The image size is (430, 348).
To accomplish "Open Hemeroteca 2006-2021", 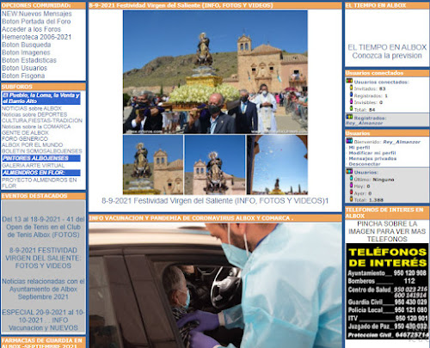I will click(37, 37).
